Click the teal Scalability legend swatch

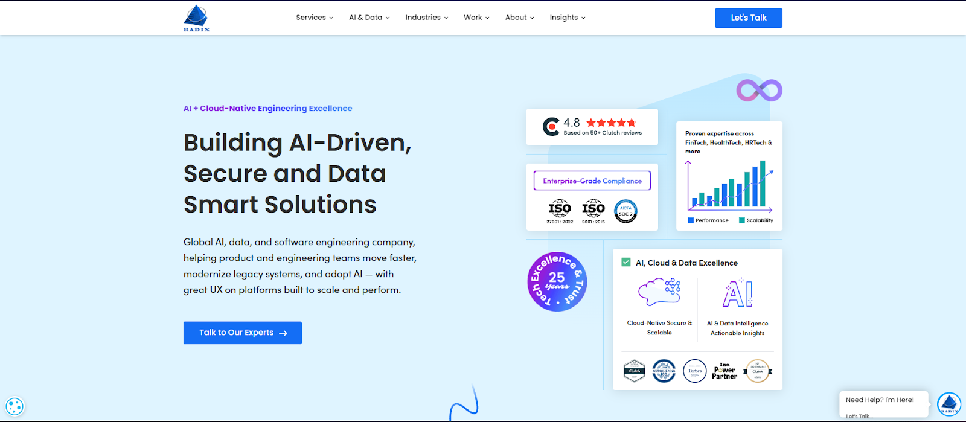click(742, 220)
